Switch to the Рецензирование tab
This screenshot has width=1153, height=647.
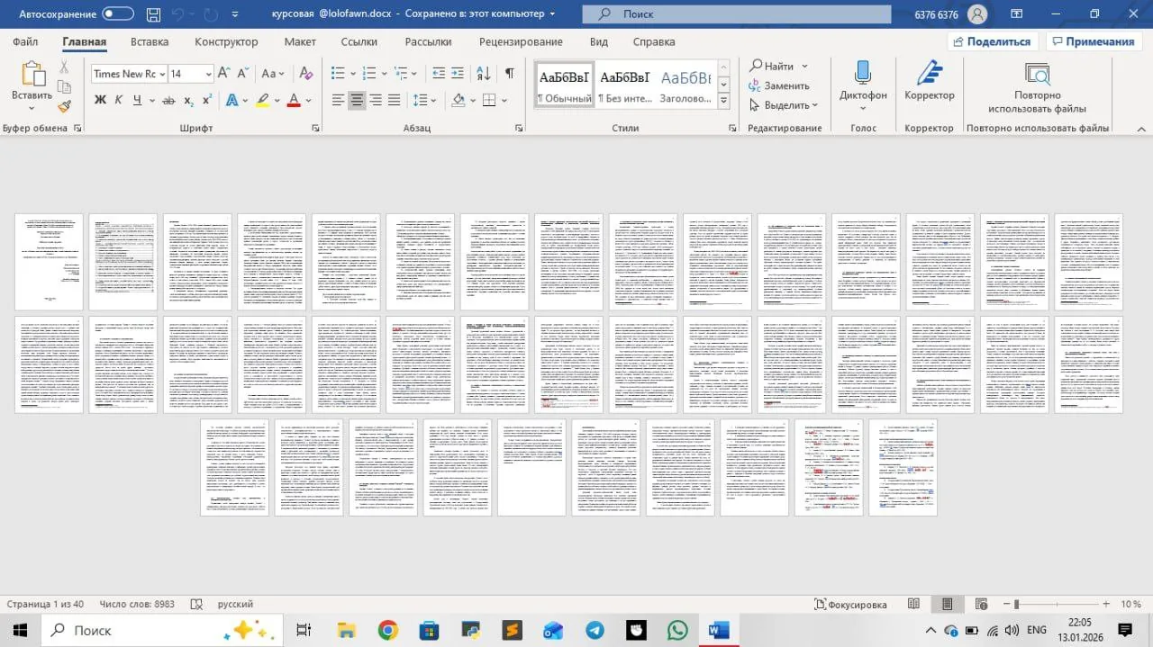(x=521, y=41)
